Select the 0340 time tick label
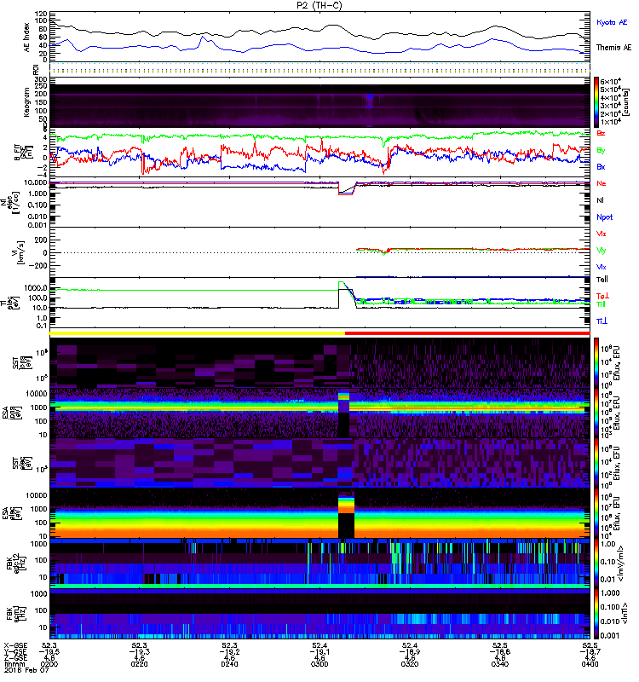 (x=500, y=664)
